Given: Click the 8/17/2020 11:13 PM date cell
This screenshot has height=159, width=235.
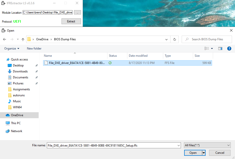Looking at the screenshot, I should click(x=142, y=63).
